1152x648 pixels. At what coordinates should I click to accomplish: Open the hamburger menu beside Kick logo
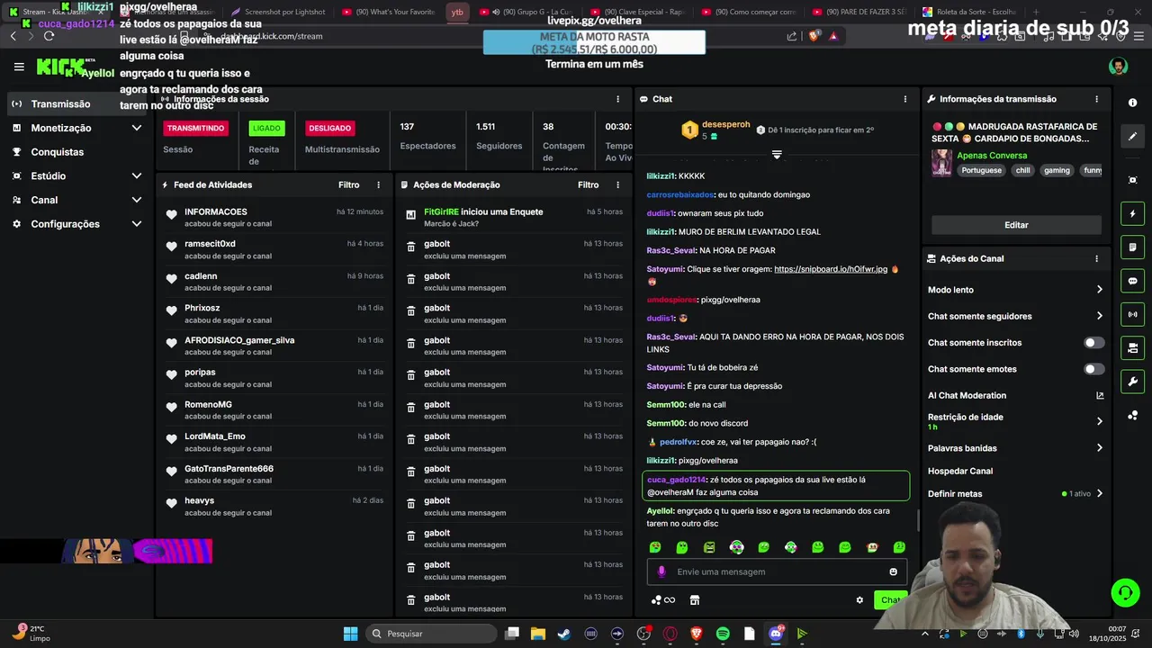[19, 67]
